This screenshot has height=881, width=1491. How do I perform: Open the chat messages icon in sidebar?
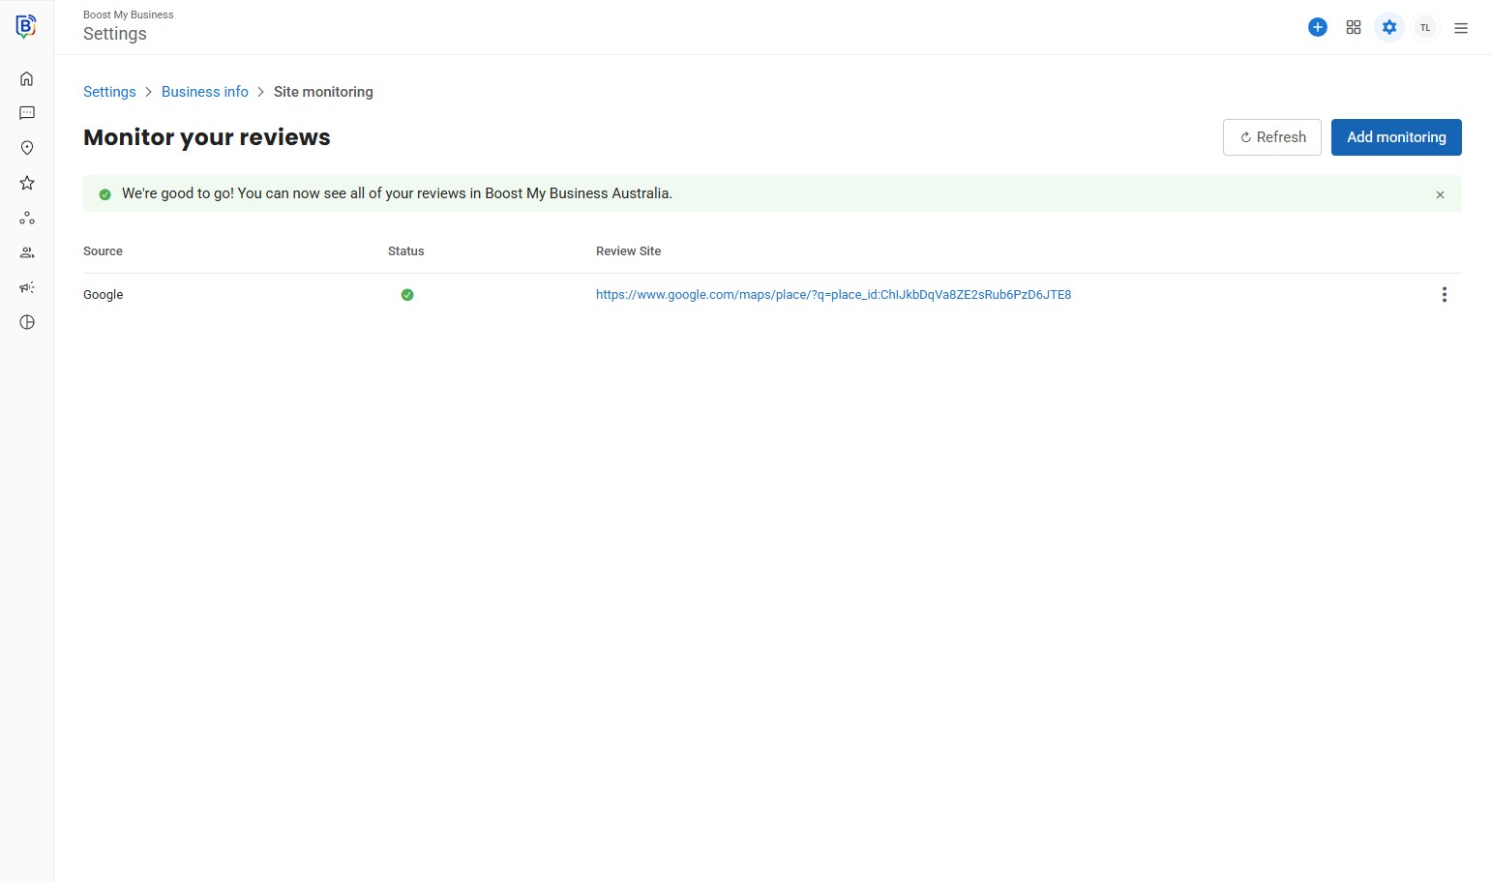tap(27, 113)
